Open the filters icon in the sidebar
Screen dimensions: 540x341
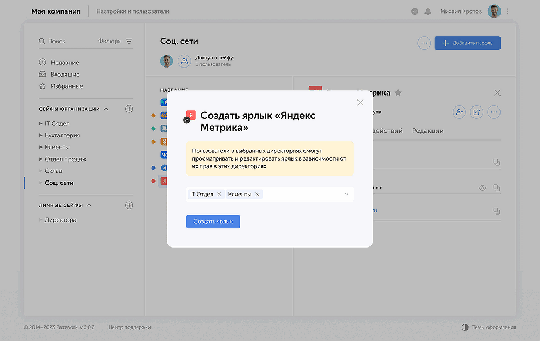point(129,41)
